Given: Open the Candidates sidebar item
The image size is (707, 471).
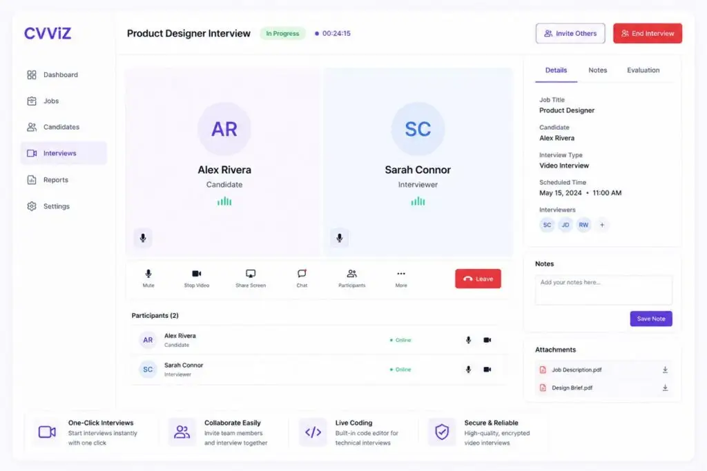Looking at the screenshot, I should [63, 127].
